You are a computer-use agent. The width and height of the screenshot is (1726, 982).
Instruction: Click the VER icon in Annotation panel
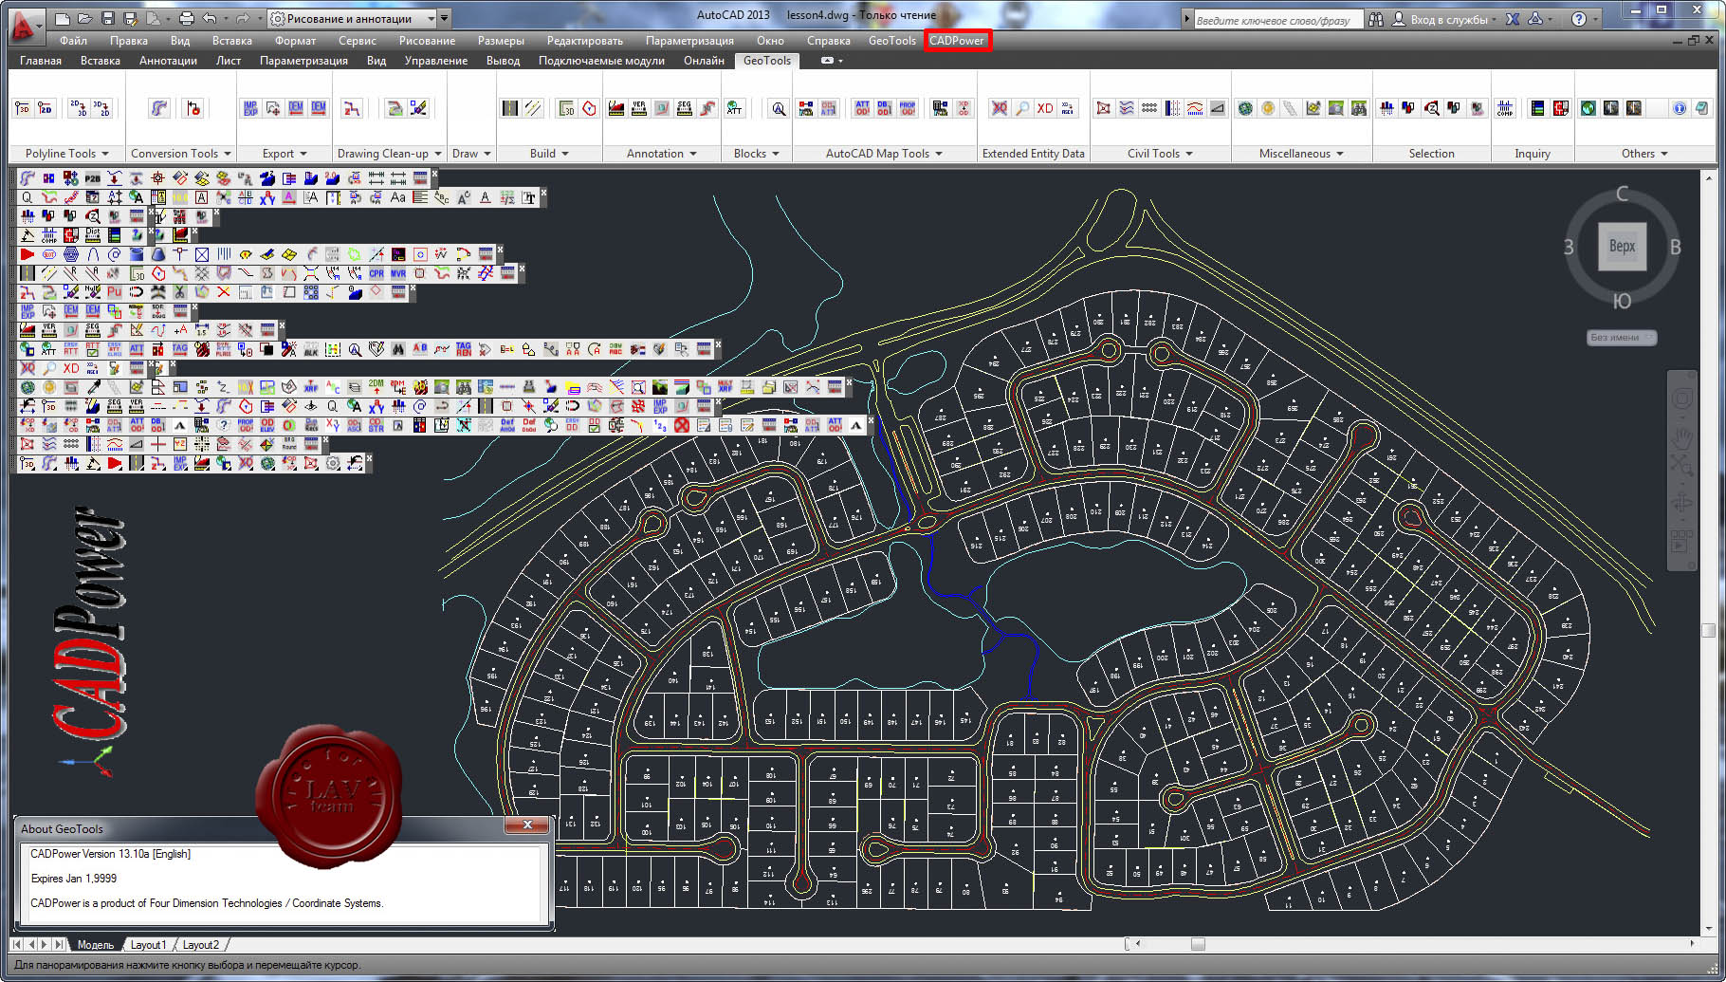[639, 108]
